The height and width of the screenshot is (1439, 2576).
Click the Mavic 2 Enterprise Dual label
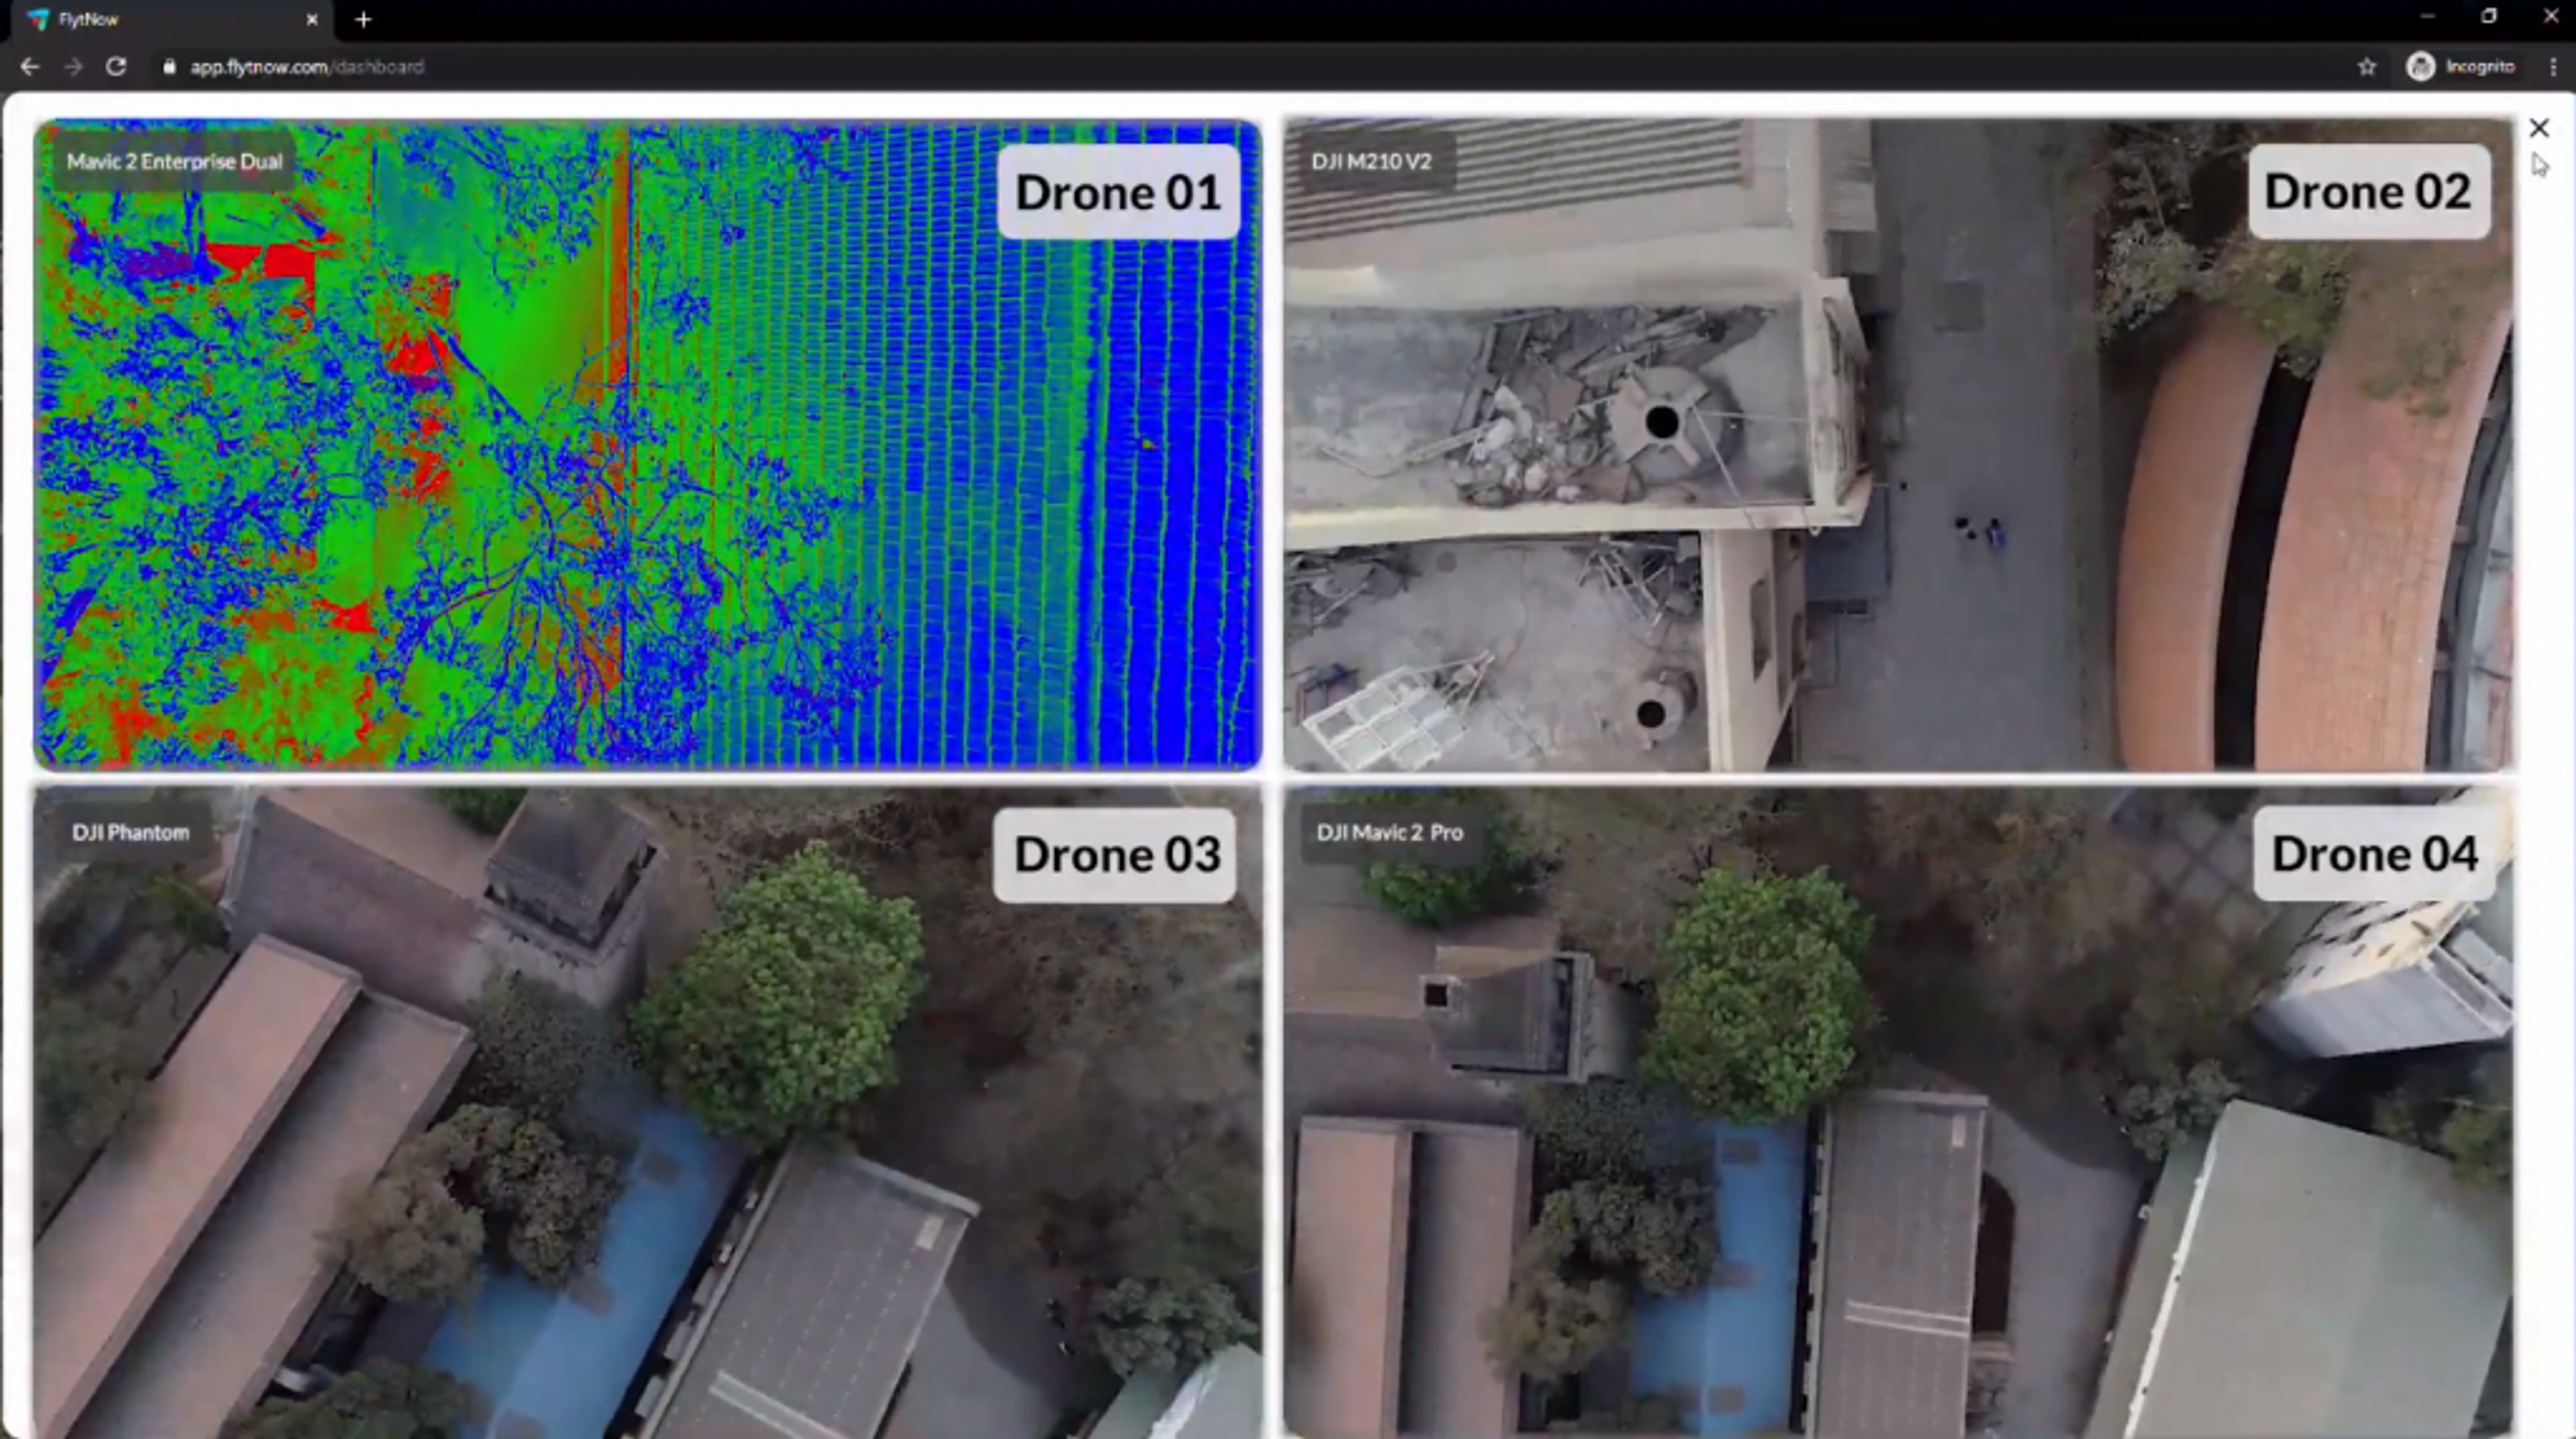(x=174, y=161)
